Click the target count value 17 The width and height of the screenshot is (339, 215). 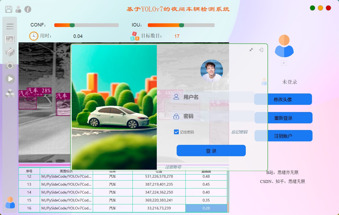coord(177,36)
